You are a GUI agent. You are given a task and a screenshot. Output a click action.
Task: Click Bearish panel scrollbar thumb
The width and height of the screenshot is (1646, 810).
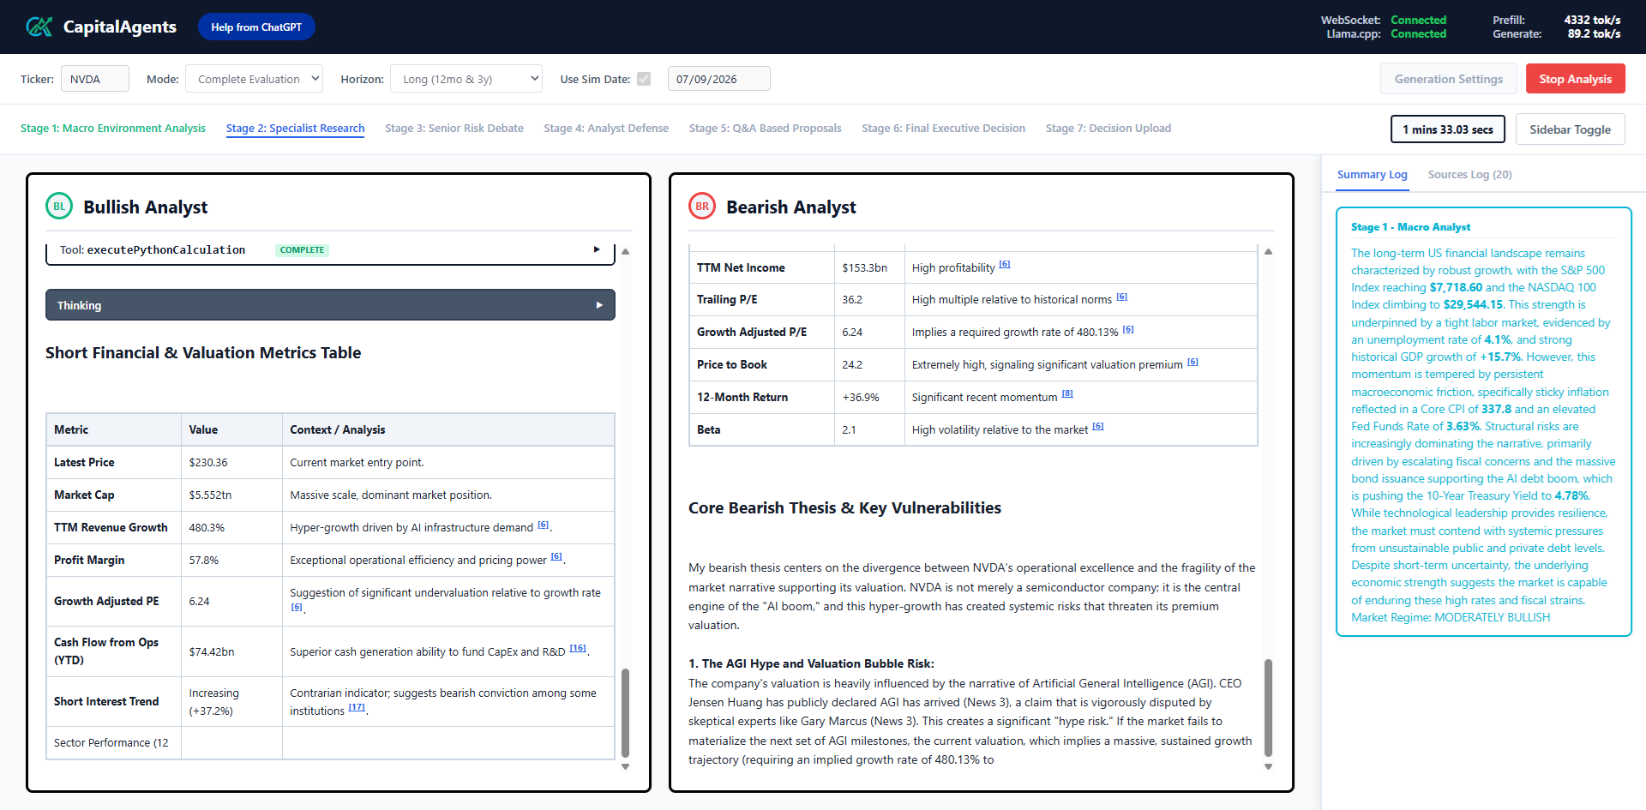(1268, 706)
